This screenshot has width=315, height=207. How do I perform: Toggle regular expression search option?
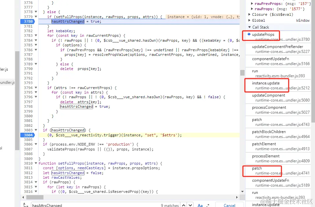[x=208, y=205]
